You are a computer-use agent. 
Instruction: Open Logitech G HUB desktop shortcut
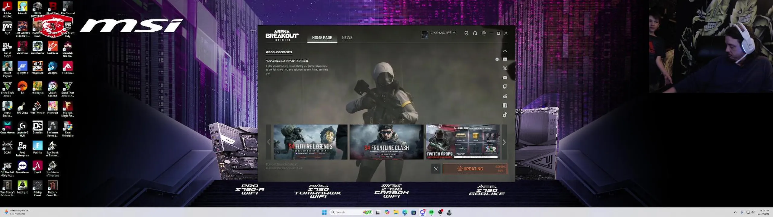click(x=22, y=129)
